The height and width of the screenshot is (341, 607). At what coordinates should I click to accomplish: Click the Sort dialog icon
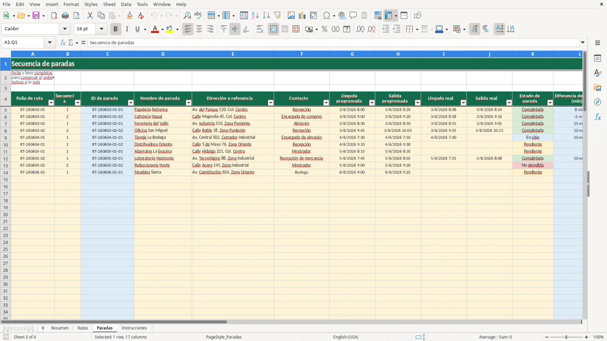tap(244, 16)
